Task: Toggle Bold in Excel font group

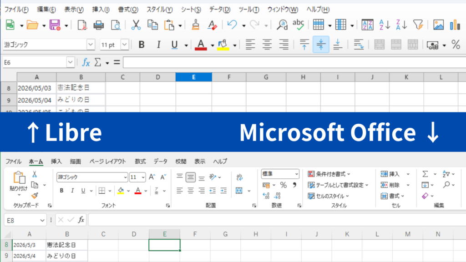Action: (x=61, y=191)
